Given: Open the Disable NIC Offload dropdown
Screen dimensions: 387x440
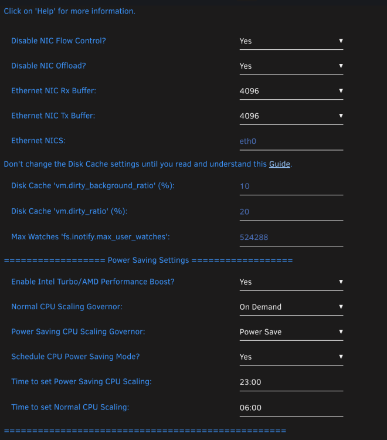Looking at the screenshot, I should (291, 66).
